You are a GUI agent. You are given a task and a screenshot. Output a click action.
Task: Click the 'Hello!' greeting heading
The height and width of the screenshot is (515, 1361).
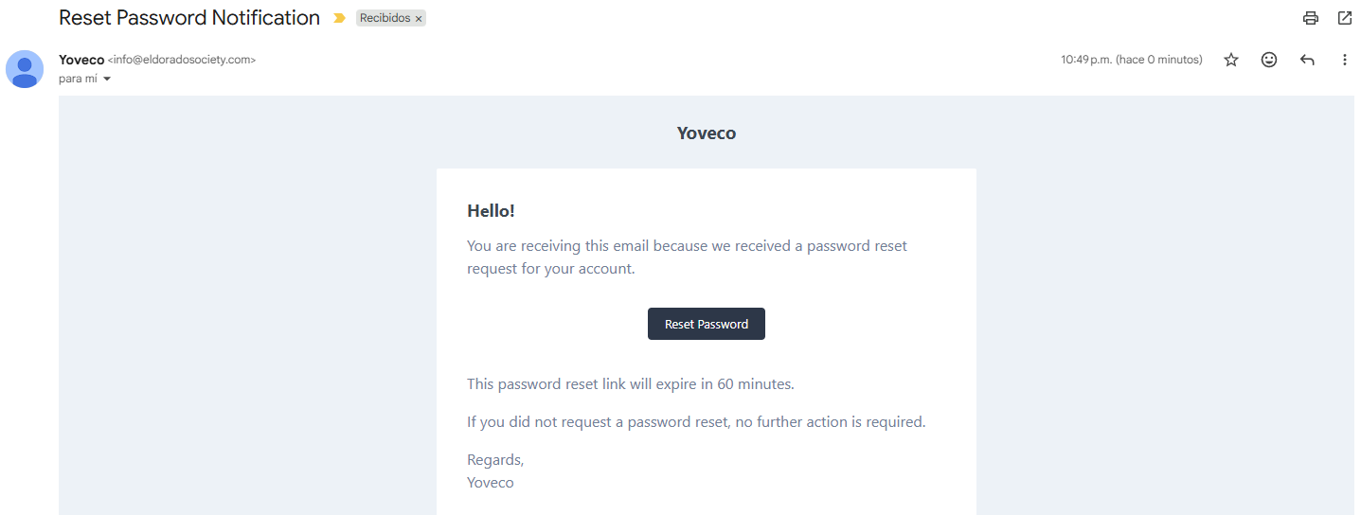[491, 211]
